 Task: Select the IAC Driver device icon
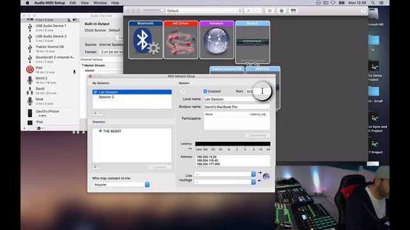tap(181, 40)
